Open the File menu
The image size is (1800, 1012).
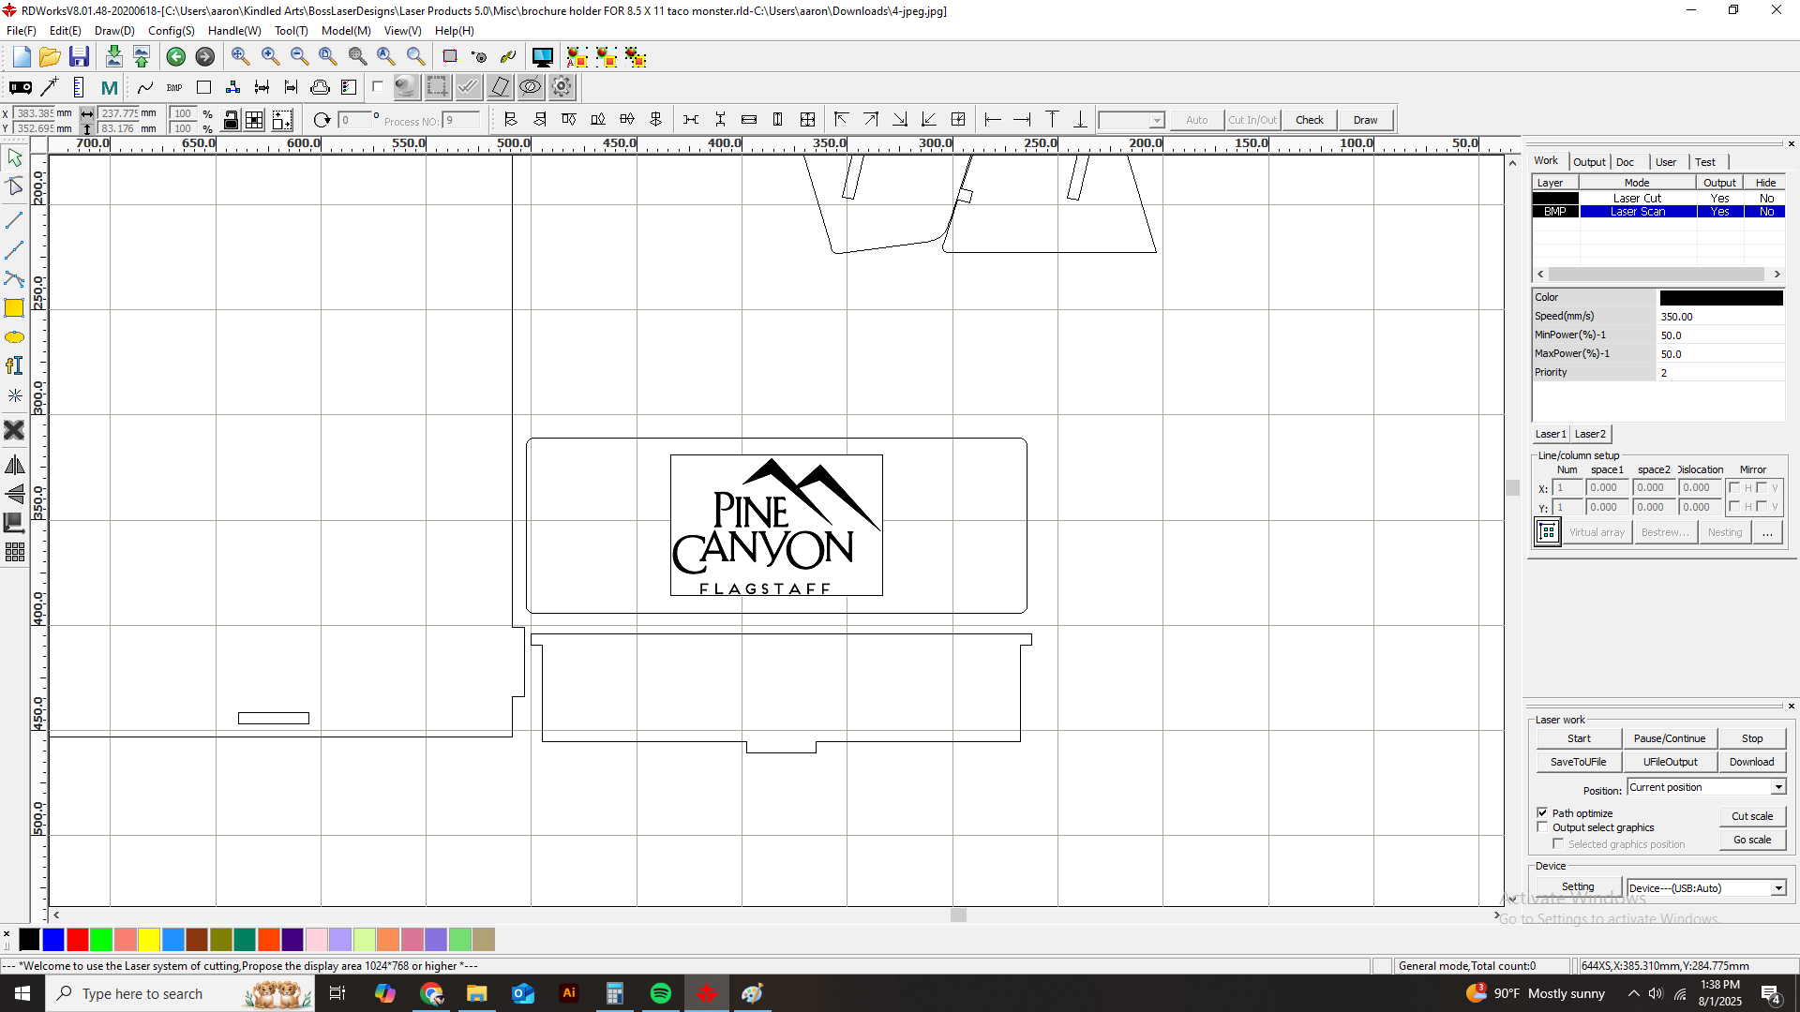(21, 31)
